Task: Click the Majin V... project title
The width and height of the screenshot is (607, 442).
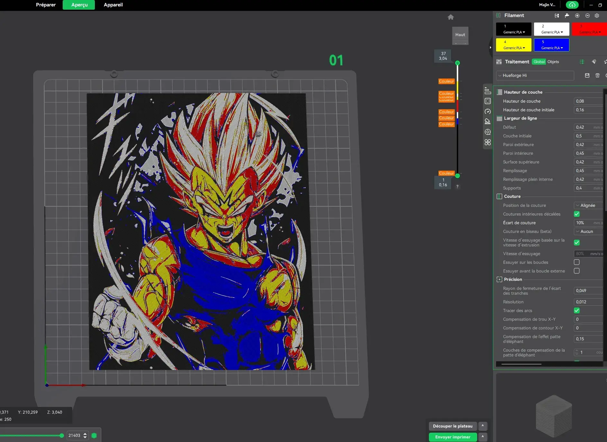Action: point(547,5)
